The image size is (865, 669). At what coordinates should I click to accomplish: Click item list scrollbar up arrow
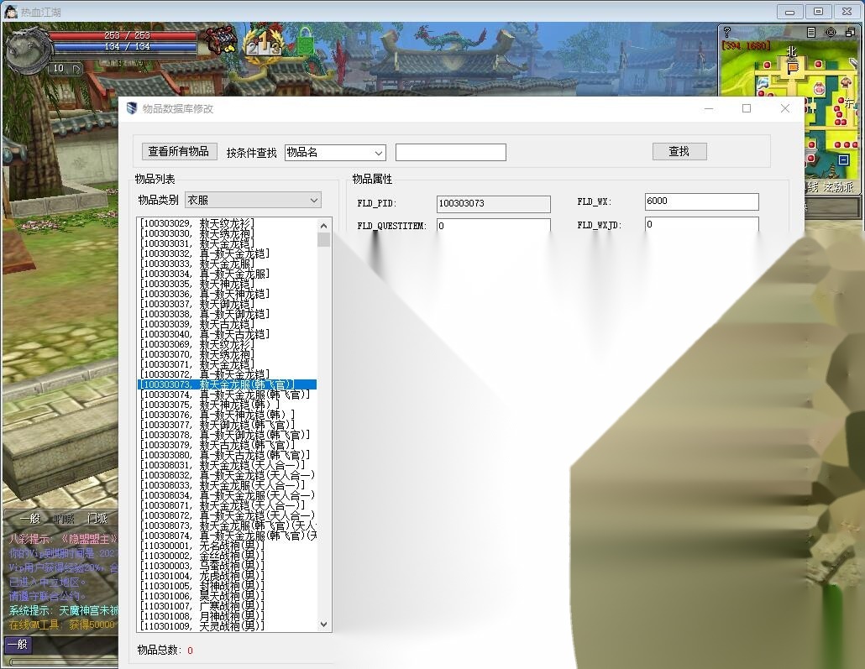[x=324, y=225]
